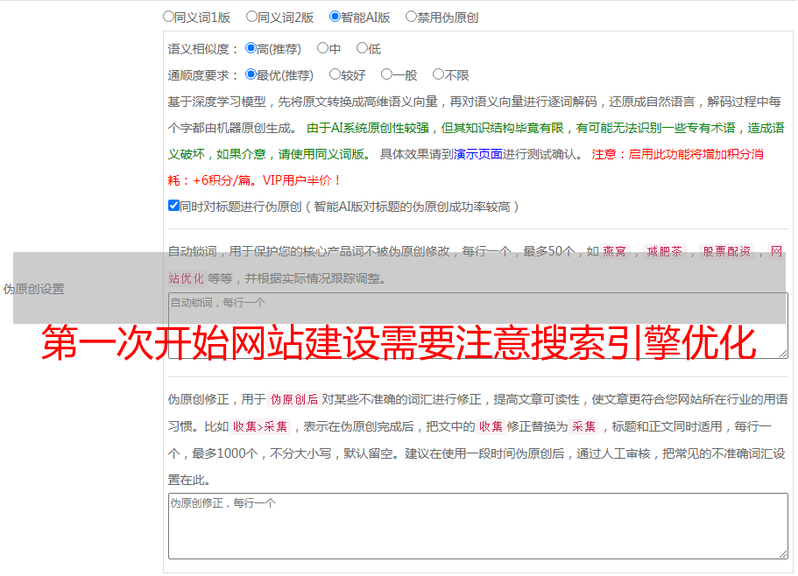Image resolution: width=798 pixels, height=576 pixels.
Task: Click the 语义相似度 label
Action: pyautogui.click(x=203, y=49)
